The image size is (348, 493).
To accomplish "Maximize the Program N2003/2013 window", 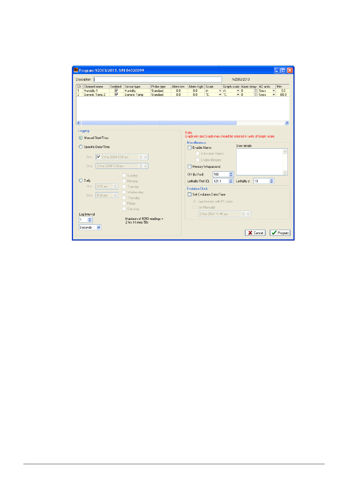I will click(x=283, y=70).
